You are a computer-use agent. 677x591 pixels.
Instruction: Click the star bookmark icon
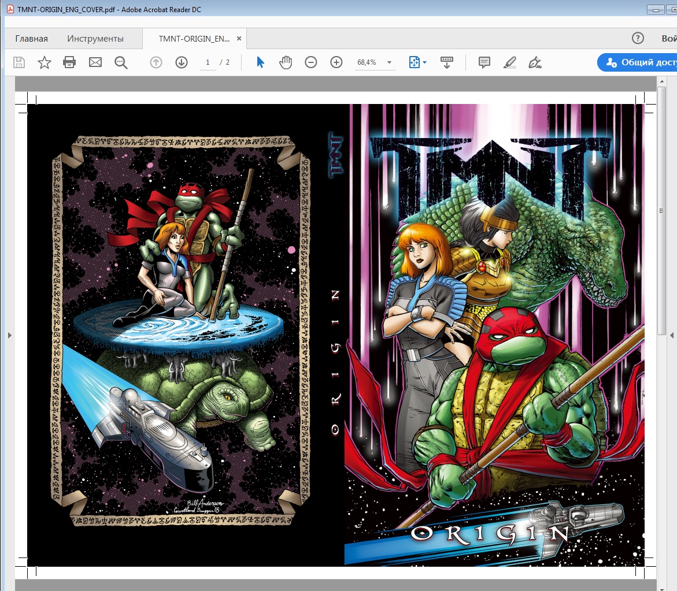(x=45, y=62)
